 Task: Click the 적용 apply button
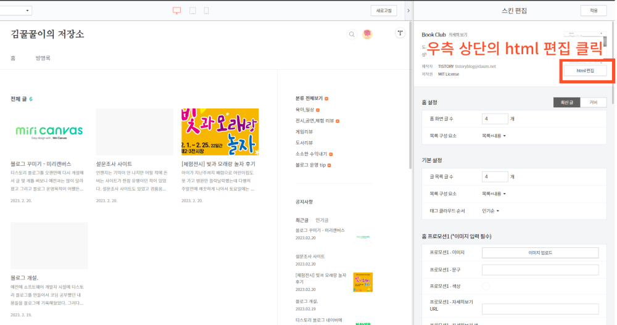point(594,10)
